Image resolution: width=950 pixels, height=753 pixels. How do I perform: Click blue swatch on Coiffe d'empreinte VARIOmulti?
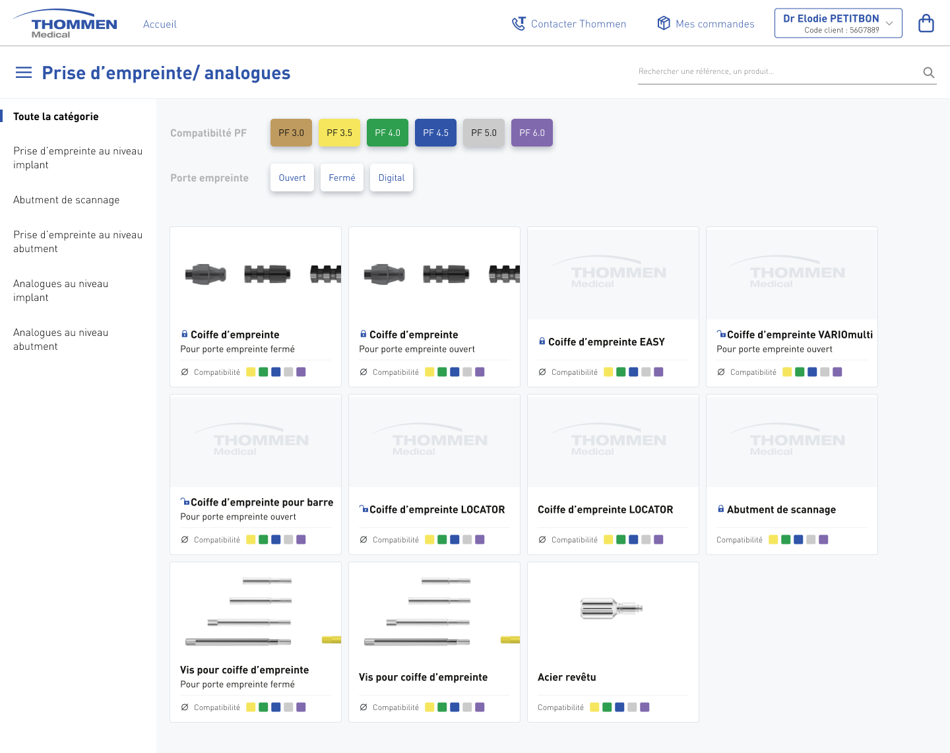pyautogui.click(x=812, y=372)
